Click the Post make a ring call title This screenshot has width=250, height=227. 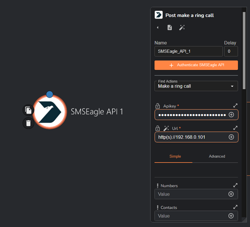click(190, 15)
